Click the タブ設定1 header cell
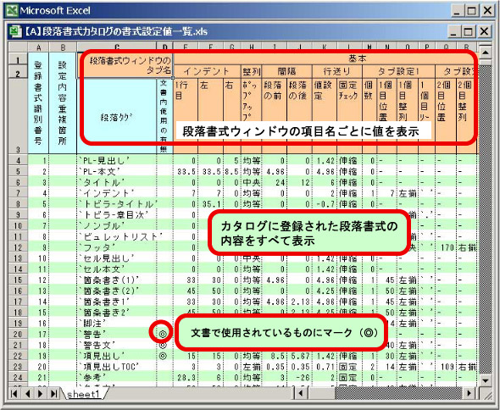Screen dimensions: 500x410 pyautogui.click(x=398, y=71)
